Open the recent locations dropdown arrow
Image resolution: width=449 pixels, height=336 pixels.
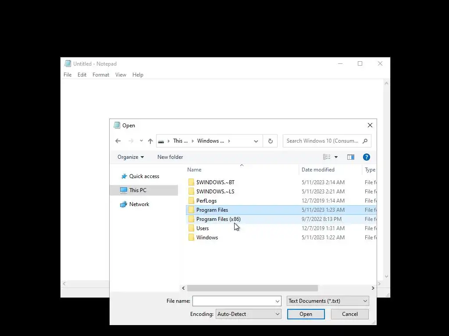coord(141,141)
